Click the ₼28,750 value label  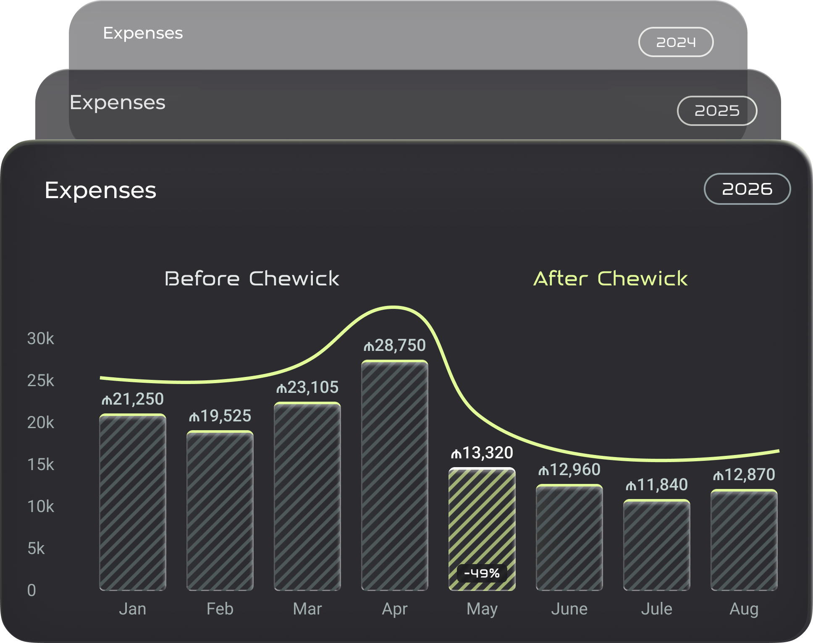(395, 345)
